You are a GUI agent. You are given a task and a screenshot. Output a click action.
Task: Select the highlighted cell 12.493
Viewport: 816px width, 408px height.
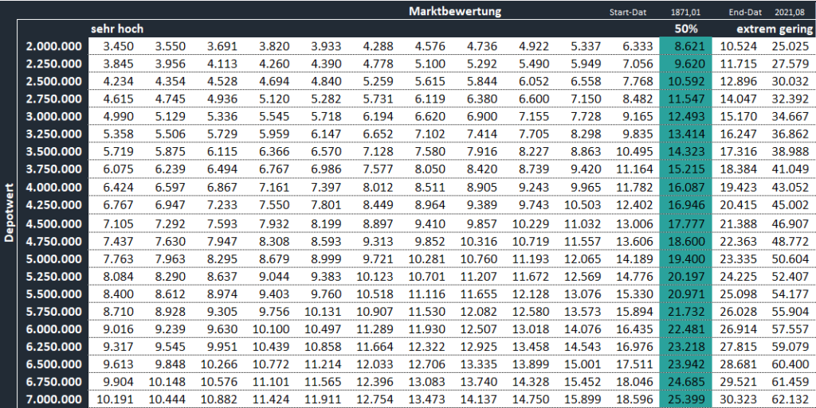pos(686,116)
